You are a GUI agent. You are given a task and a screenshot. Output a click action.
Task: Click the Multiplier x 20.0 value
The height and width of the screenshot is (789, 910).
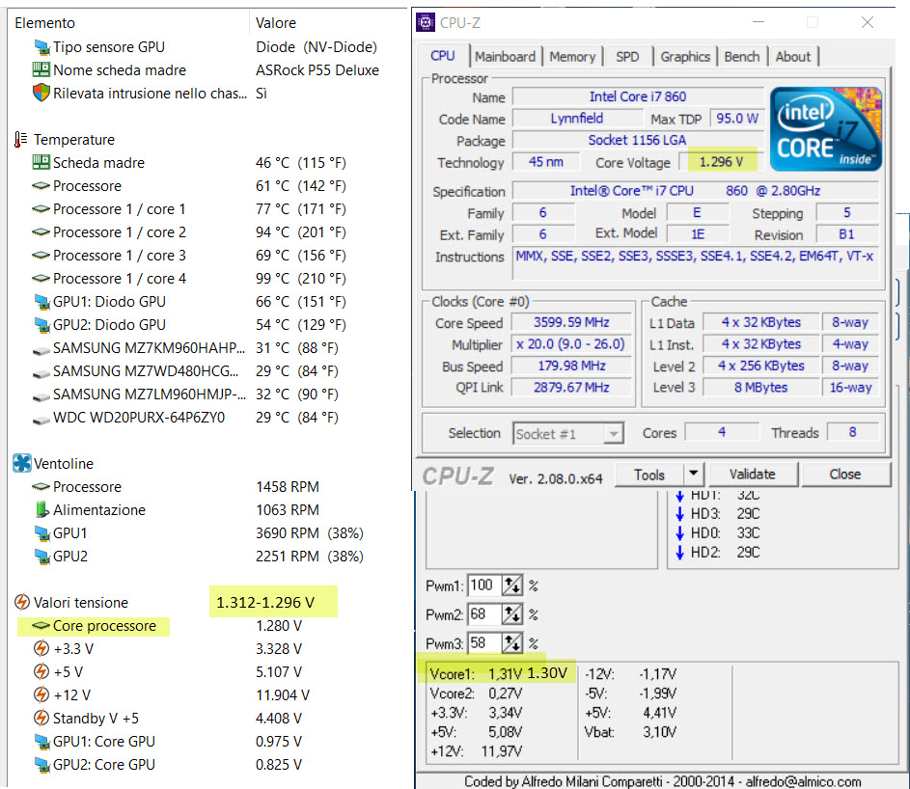coord(571,344)
